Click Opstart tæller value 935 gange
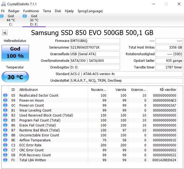184x169 pixels. click(169, 61)
